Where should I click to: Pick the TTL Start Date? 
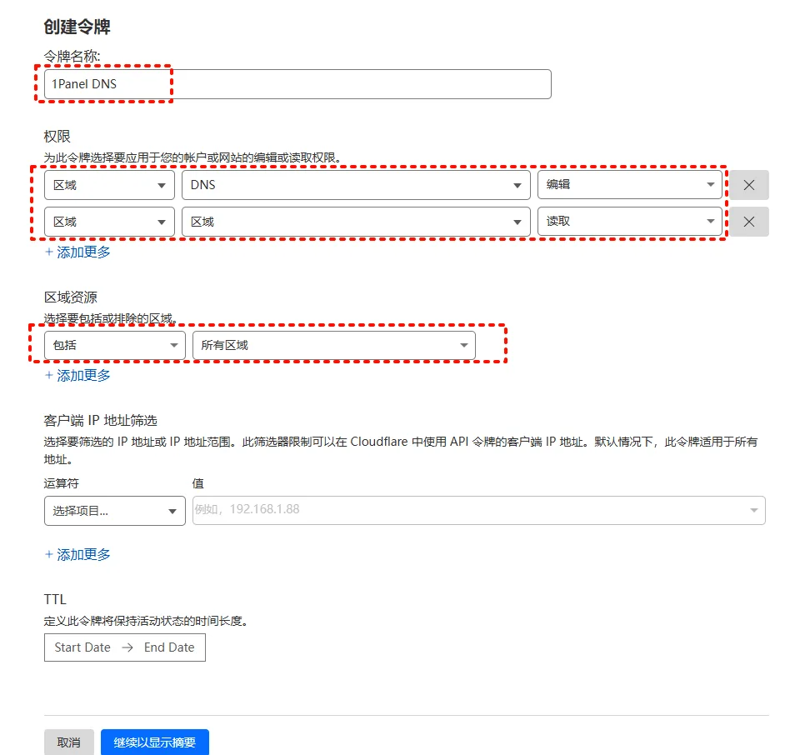[82, 647]
